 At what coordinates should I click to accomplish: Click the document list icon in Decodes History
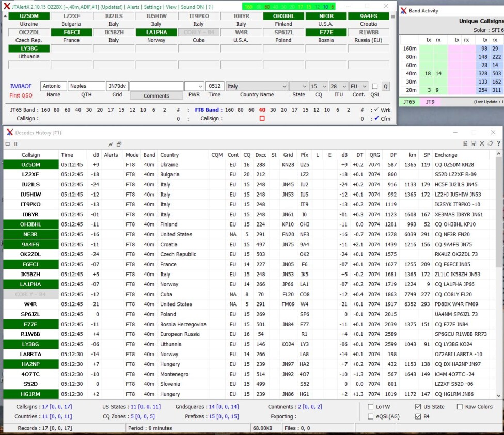[x=465, y=143]
